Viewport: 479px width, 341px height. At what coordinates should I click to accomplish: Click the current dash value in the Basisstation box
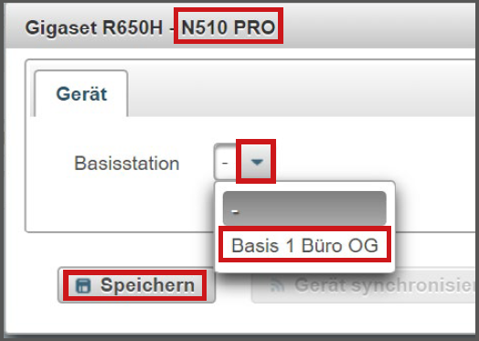pos(225,162)
